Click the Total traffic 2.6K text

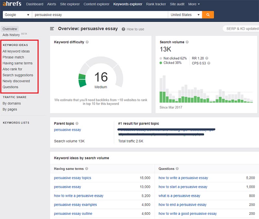click(131, 141)
